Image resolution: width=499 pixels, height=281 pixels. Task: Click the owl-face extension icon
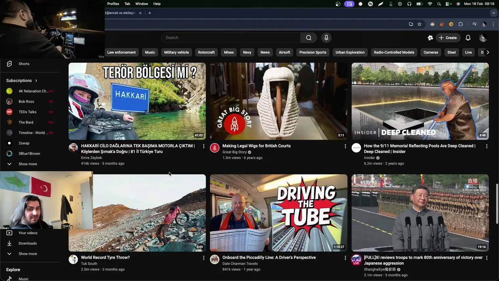[x=432, y=24]
